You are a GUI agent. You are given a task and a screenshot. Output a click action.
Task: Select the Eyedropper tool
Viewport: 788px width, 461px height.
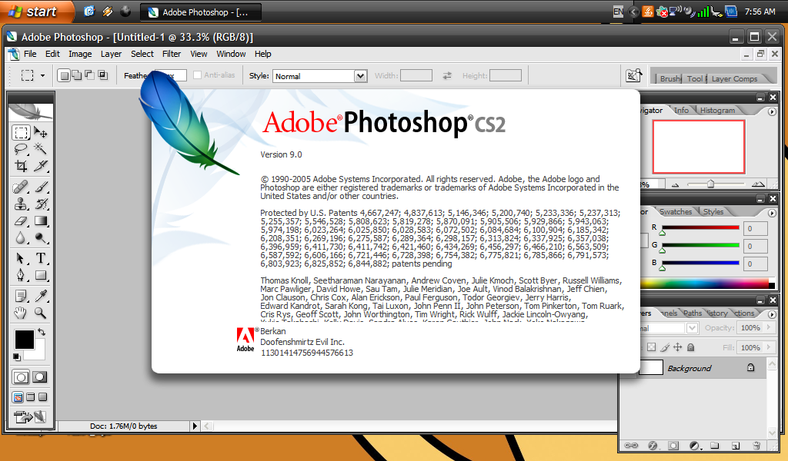coord(41,296)
